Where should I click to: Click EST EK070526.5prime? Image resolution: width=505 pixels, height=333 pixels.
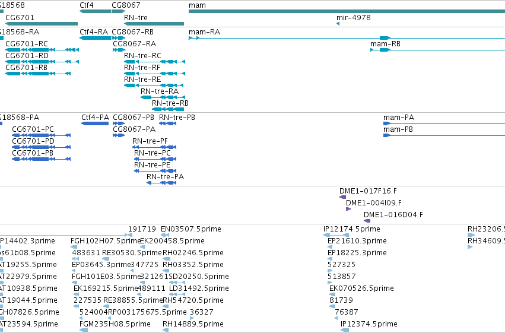click(x=361, y=288)
